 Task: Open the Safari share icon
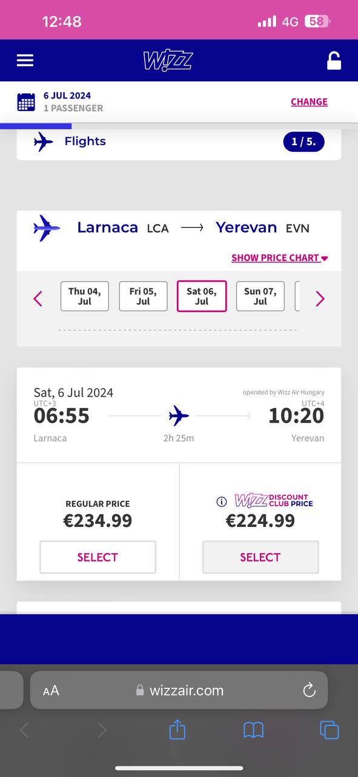coord(177,729)
